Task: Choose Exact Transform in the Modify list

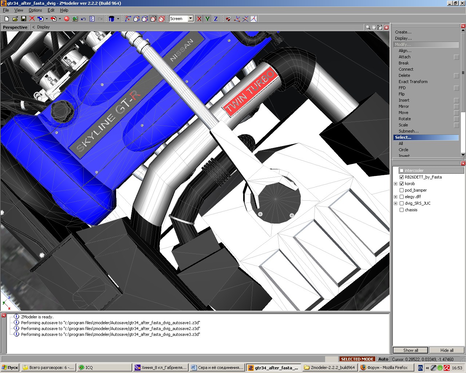Action: (413, 82)
